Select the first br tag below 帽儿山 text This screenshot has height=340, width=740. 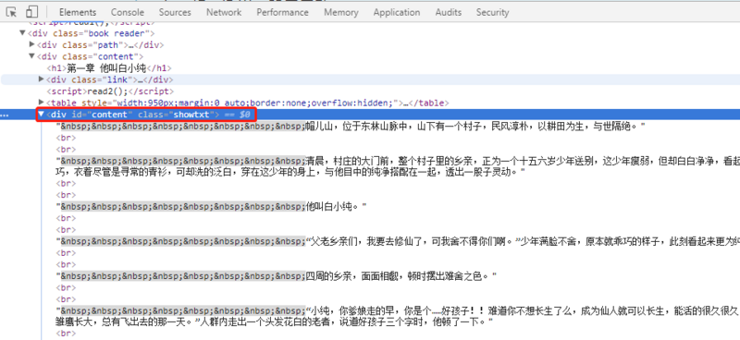66,139
